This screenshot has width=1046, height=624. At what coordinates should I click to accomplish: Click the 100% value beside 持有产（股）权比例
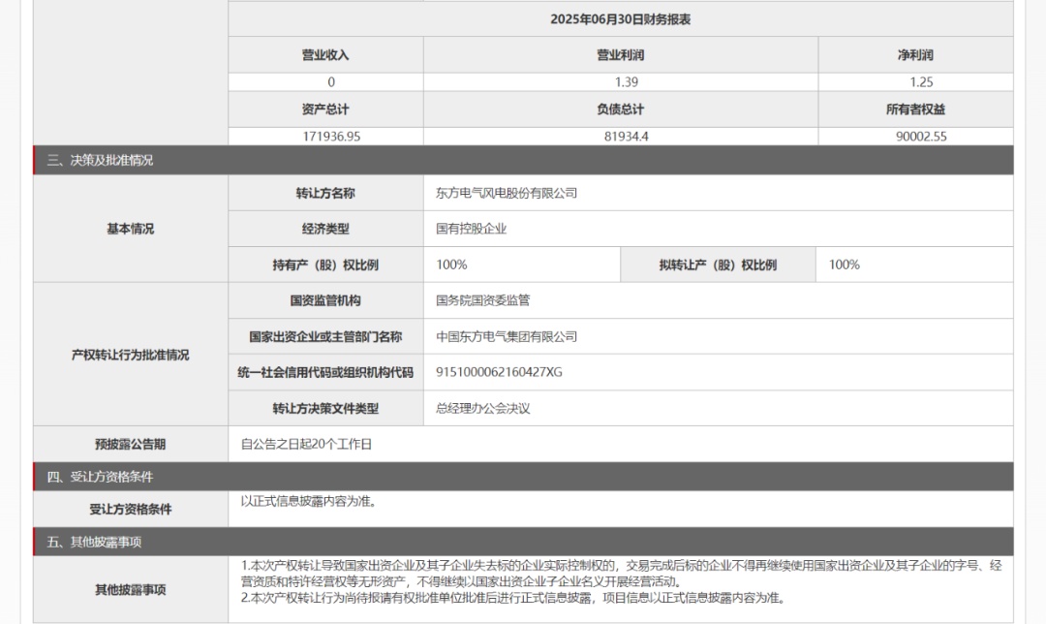point(451,265)
